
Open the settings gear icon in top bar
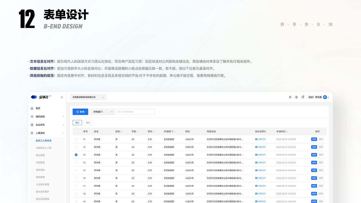click(x=296, y=97)
